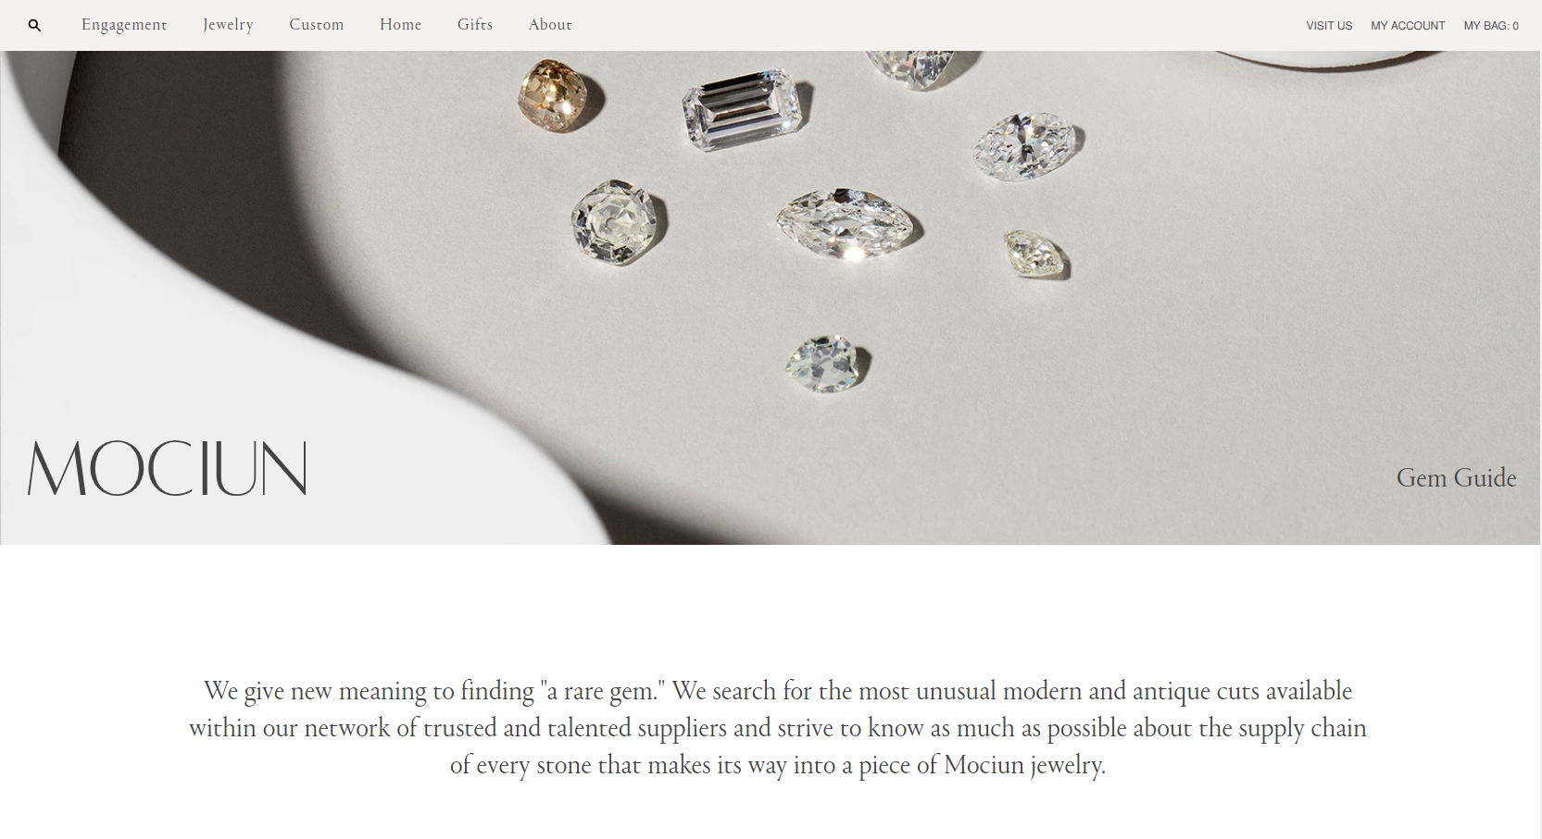Image resolution: width=1542 pixels, height=839 pixels.
Task: Click the small pale yellow pear diamond
Action: coord(1035,253)
